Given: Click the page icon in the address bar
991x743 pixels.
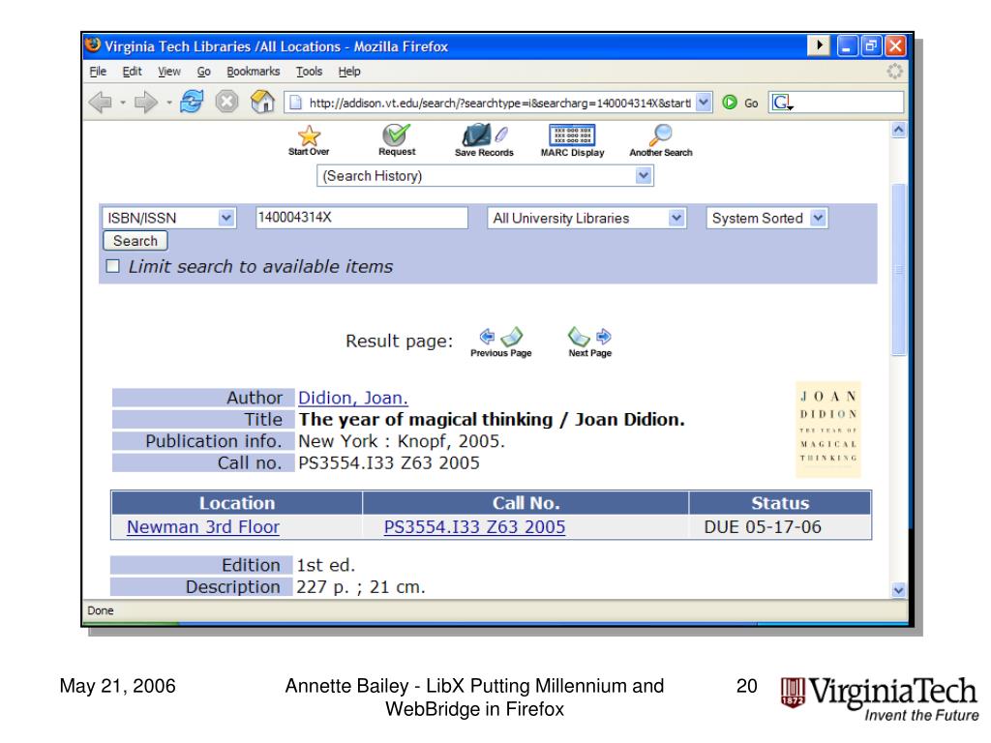Looking at the screenshot, I should pyautogui.click(x=294, y=103).
